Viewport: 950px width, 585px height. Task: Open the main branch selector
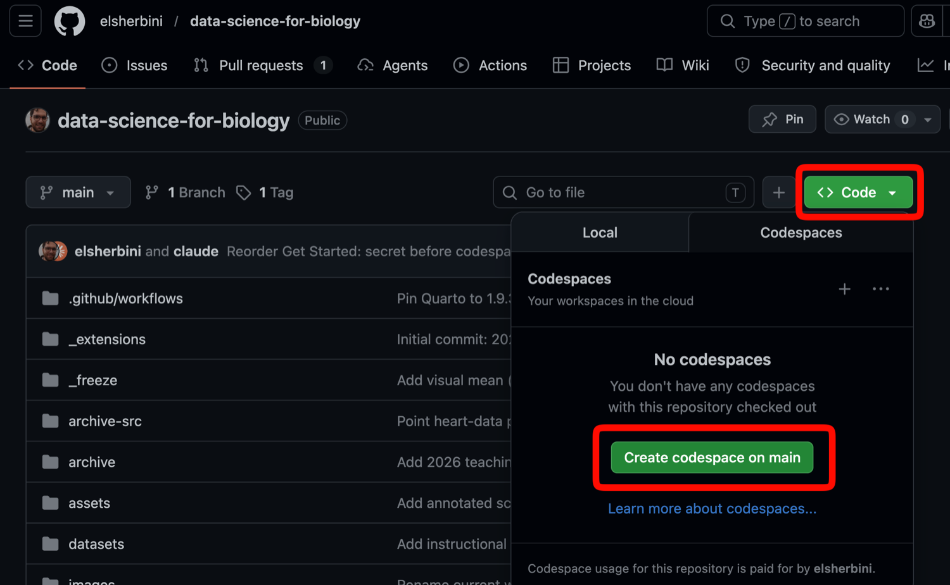click(x=78, y=192)
